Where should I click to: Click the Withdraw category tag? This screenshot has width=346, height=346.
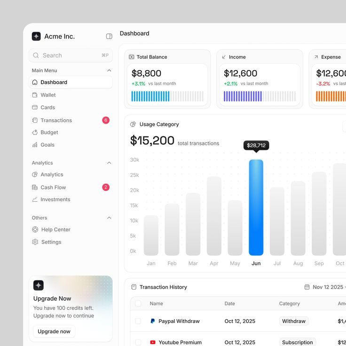point(294,321)
